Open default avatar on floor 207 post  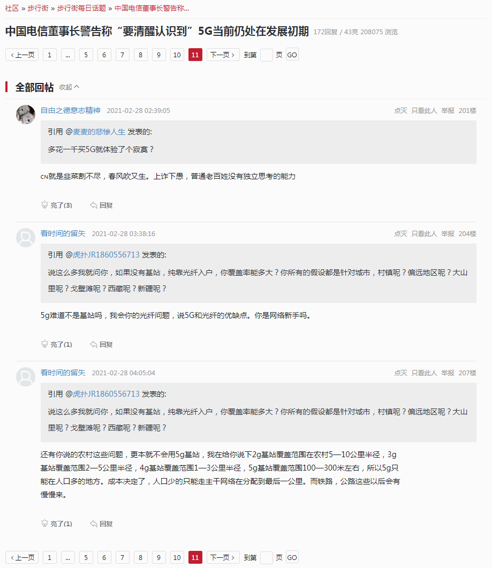pos(26,377)
